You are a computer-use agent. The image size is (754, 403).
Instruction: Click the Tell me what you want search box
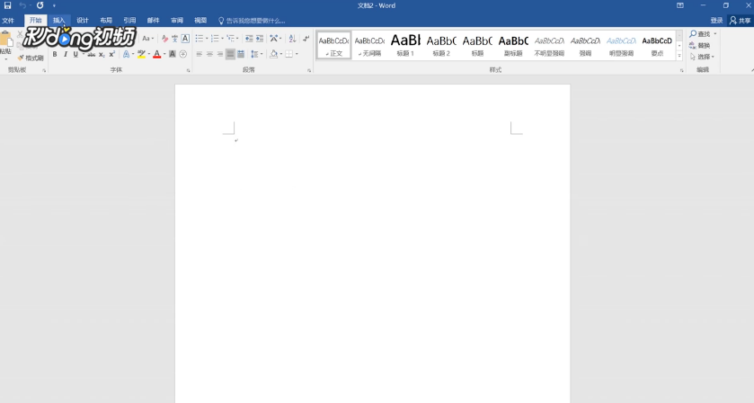[252, 21]
